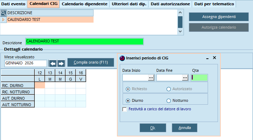Open the Data Inizio date picker

[151, 78]
